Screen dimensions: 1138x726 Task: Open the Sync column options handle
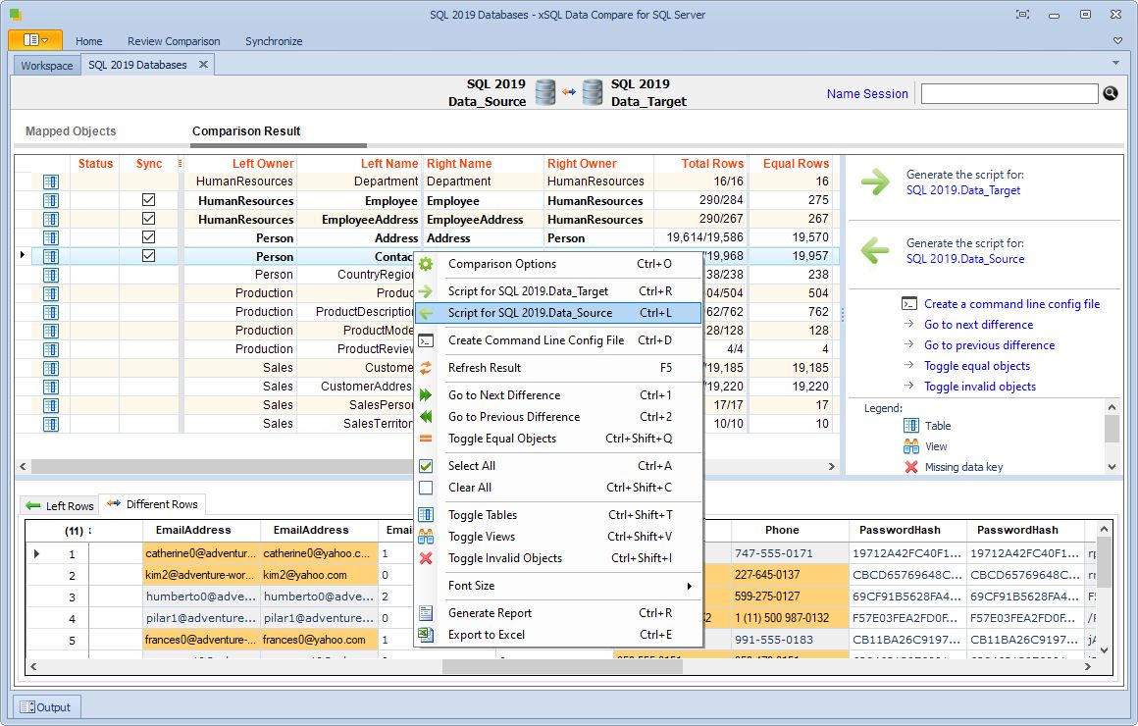tap(180, 163)
